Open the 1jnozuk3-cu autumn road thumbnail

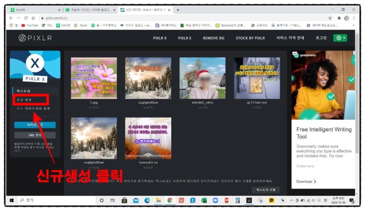148,138
